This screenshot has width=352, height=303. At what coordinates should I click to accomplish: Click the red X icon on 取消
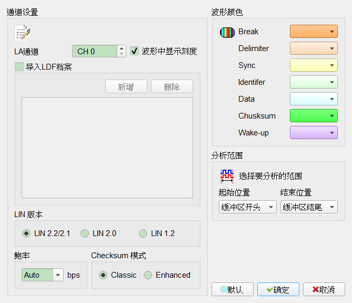(x=315, y=289)
